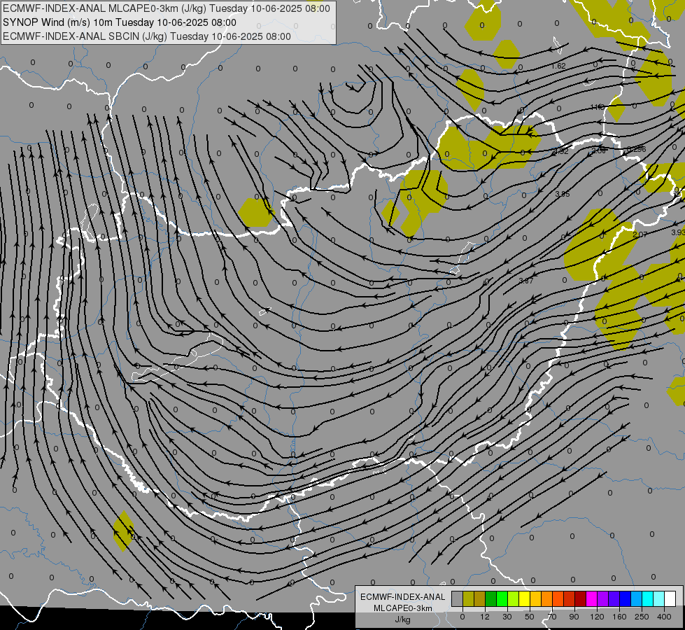
Task: Click the legend tick label 50
Action: (x=530, y=617)
